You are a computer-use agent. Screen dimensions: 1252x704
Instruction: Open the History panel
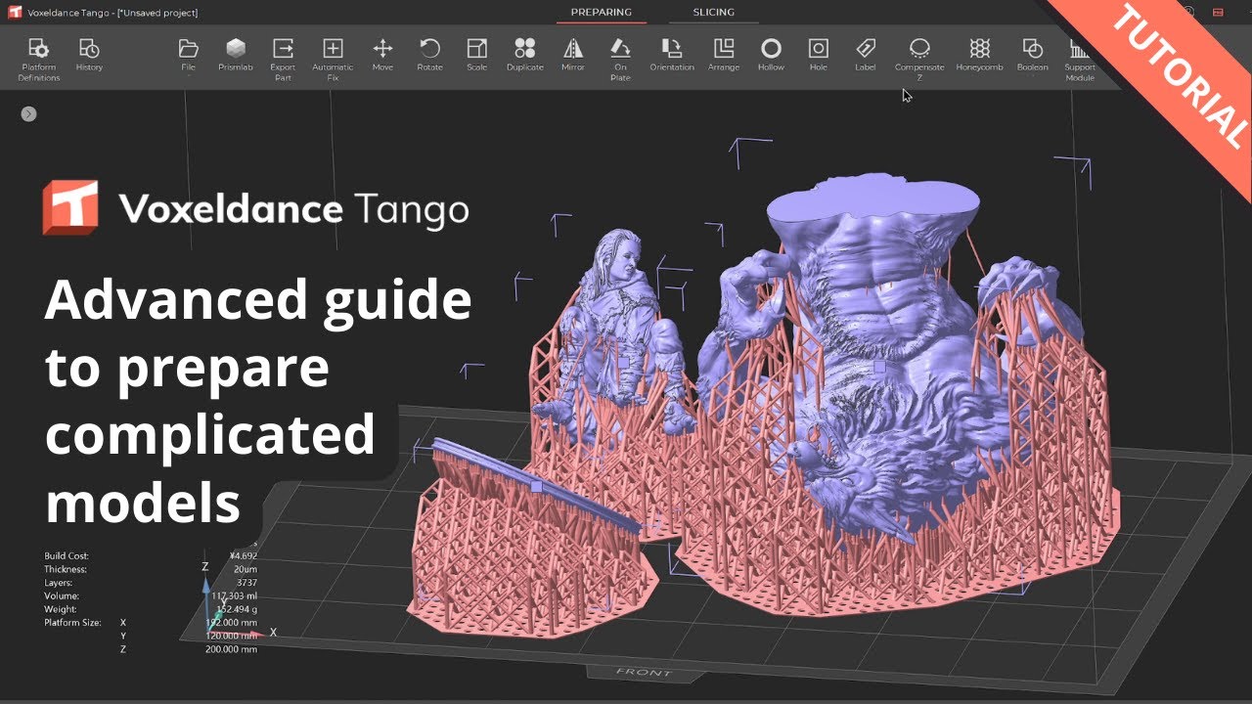tap(89, 55)
